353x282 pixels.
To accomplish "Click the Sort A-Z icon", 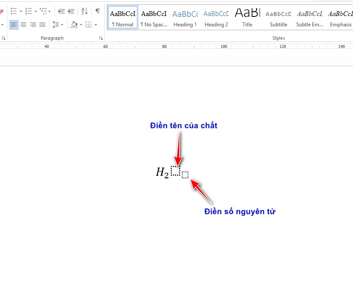I will [x=84, y=11].
